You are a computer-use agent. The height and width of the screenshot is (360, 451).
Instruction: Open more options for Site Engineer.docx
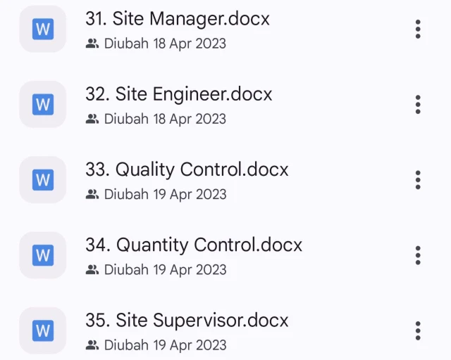[x=418, y=105]
